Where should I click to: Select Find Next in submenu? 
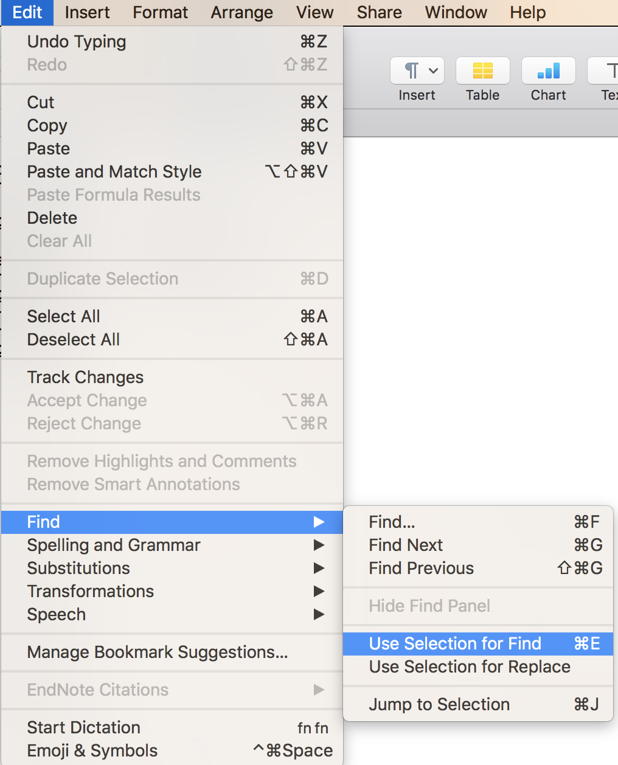pyautogui.click(x=406, y=545)
